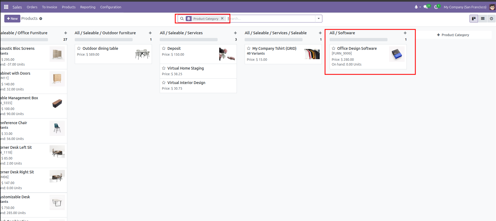
Task: Create a new product with New button
Action: coord(12,18)
